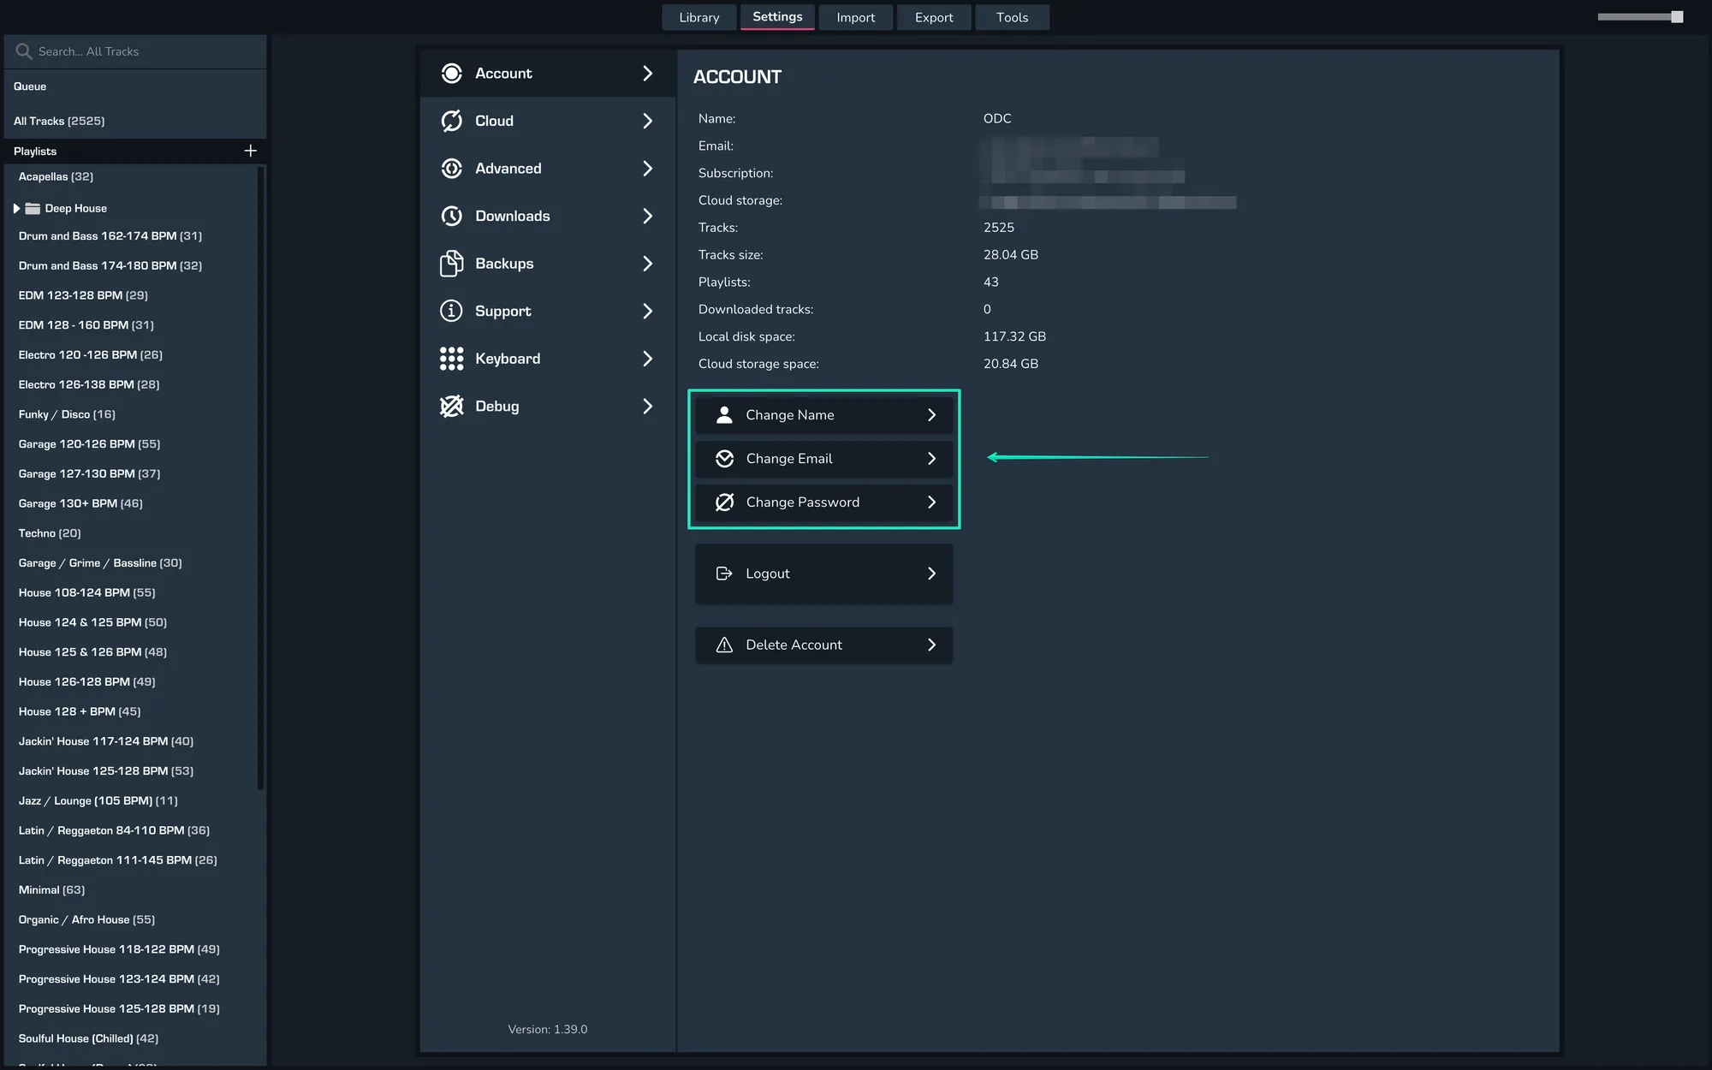Click the Debug bug icon
Viewport: 1712px width, 1070px height.
point(451,406)
